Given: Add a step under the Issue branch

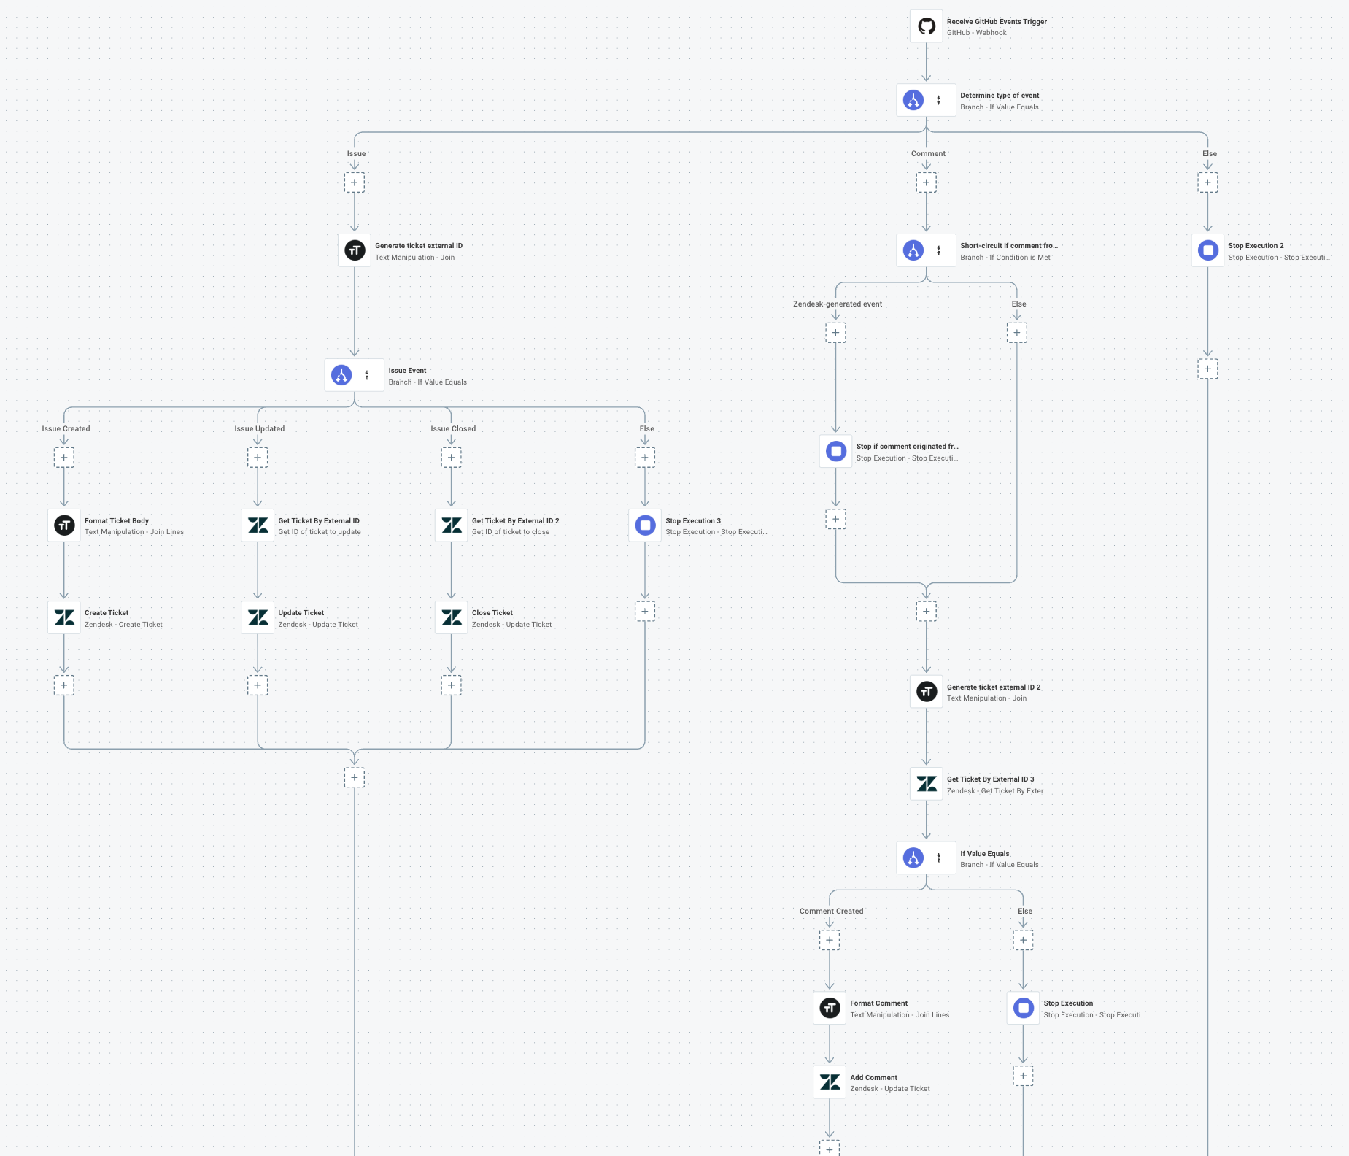Looking at the screenshot, I should 355,182.
